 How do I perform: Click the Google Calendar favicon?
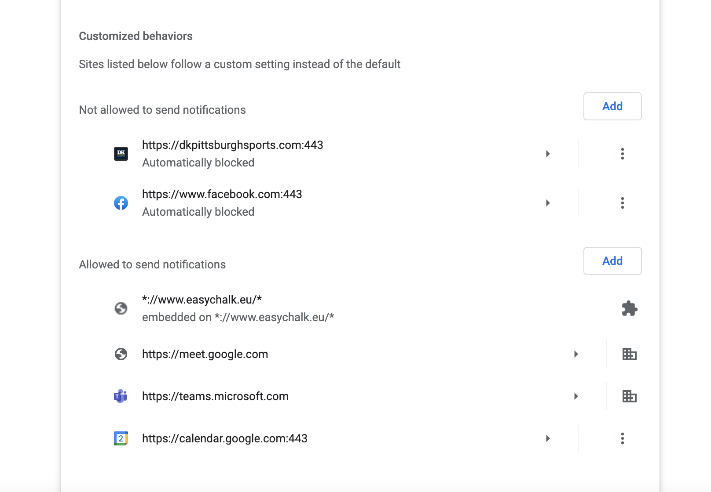tap(121, 438)
